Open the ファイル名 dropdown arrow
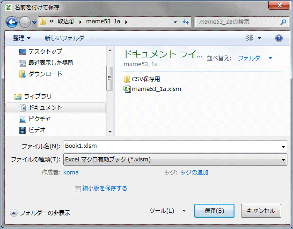 [283, 147]
